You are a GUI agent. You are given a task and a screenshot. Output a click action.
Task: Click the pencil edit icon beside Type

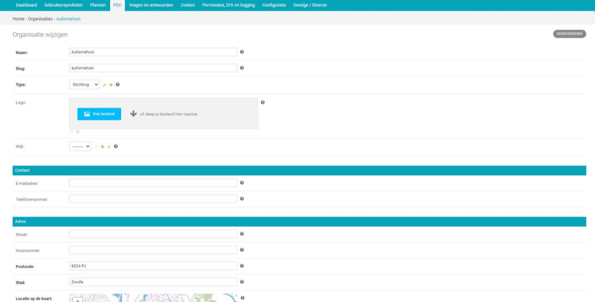point(104,85)
